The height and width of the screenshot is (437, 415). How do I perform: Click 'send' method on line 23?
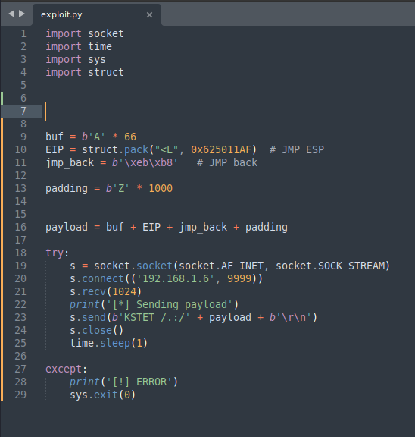pos(94,317)
